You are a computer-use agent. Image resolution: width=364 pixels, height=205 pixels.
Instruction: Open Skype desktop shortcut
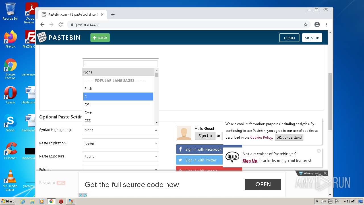point(10,123)
